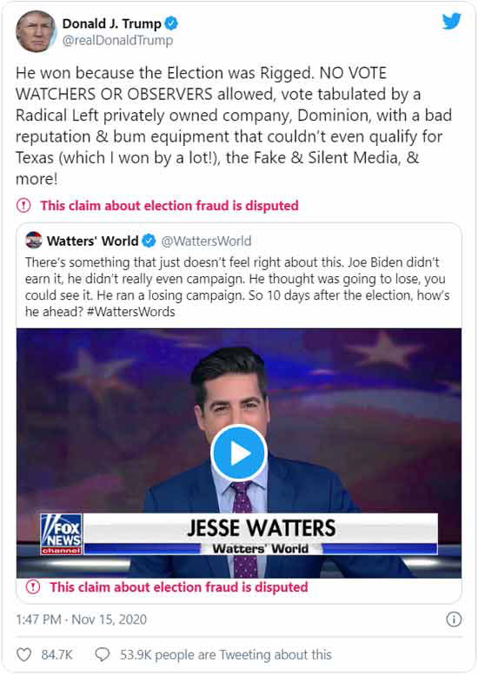Click warning icon above quoted tweet
The image size is (478, 675).
coord(23,205)
